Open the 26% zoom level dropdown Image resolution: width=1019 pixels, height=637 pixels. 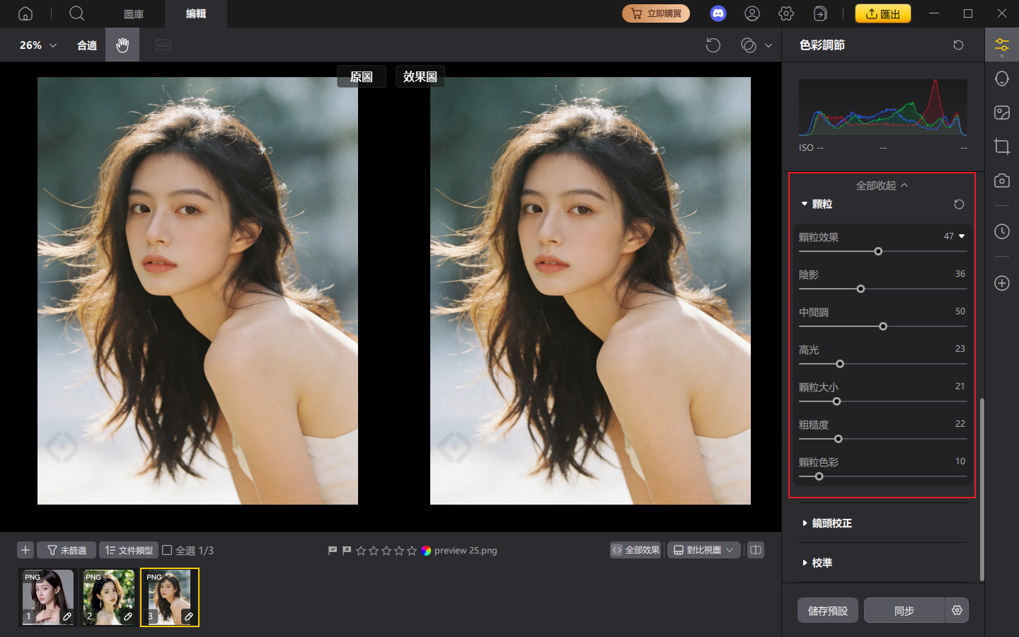[x=35, y=45]
